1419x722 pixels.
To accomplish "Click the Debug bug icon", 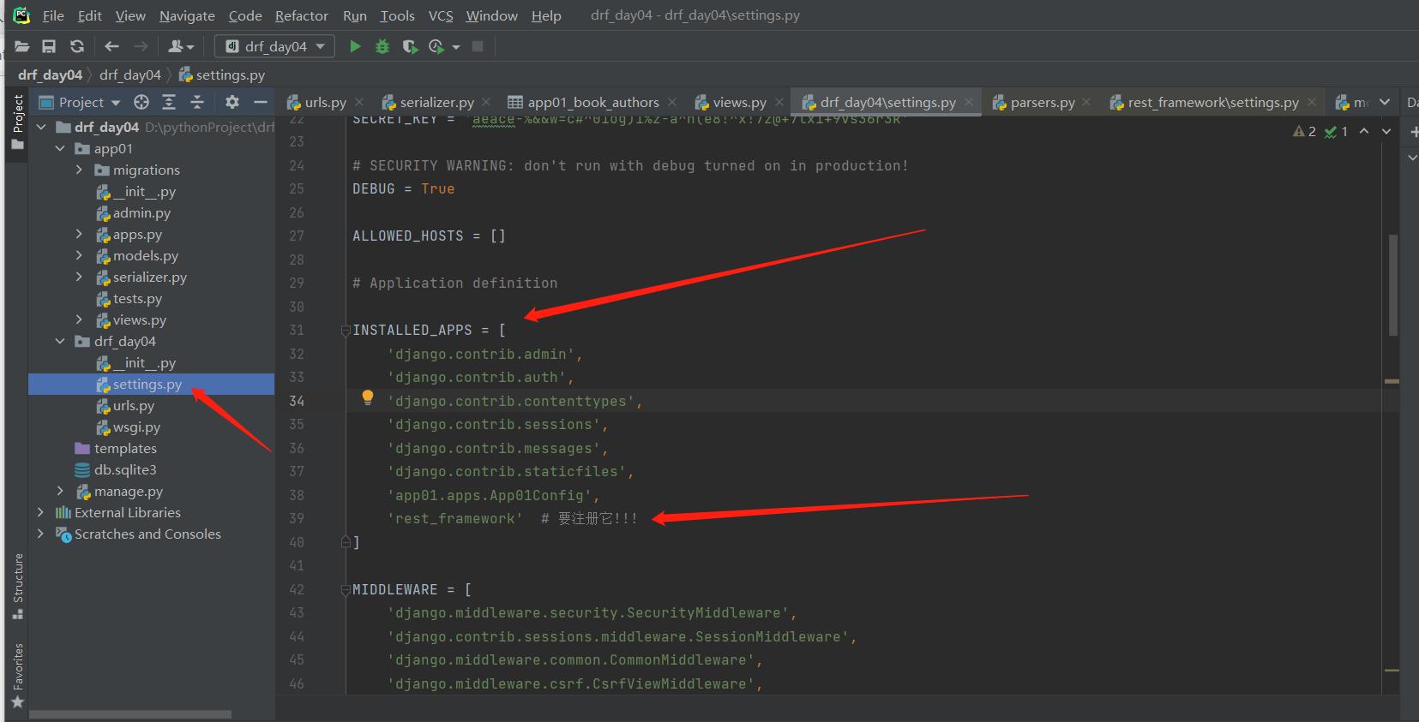I will click(382, 46).
